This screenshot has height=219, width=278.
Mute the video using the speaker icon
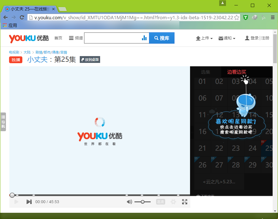129,202
